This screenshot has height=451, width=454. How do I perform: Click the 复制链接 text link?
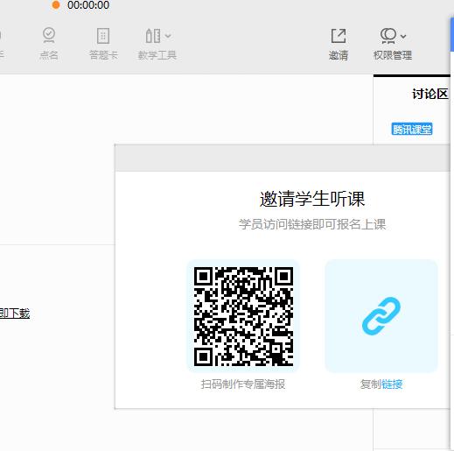[x=381, y=384]
